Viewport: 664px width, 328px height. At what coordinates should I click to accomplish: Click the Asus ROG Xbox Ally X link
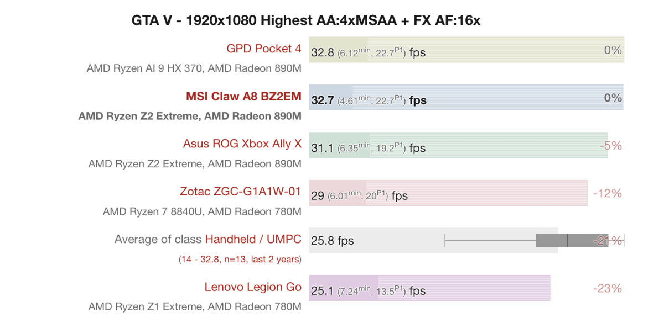(242, 144)
